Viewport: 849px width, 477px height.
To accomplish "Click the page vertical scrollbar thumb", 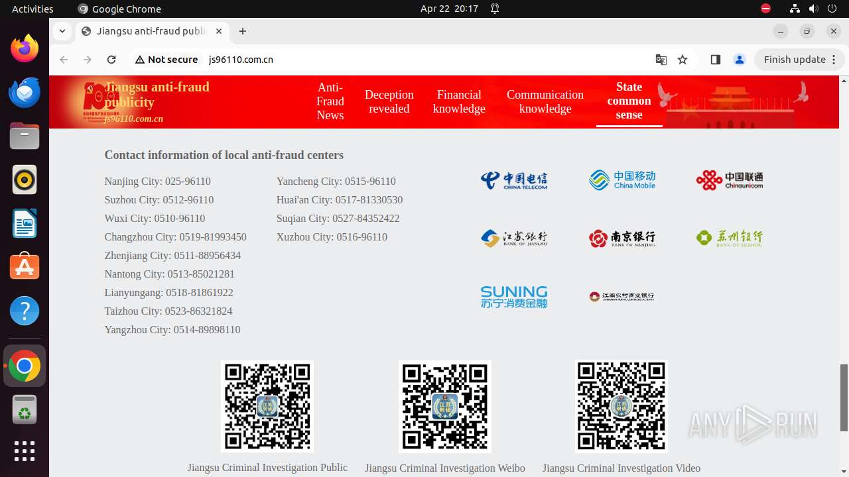I will (844, 397).
